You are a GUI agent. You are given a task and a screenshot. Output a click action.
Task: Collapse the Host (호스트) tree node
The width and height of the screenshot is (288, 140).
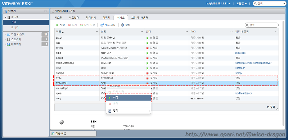(x=6, y=17)
